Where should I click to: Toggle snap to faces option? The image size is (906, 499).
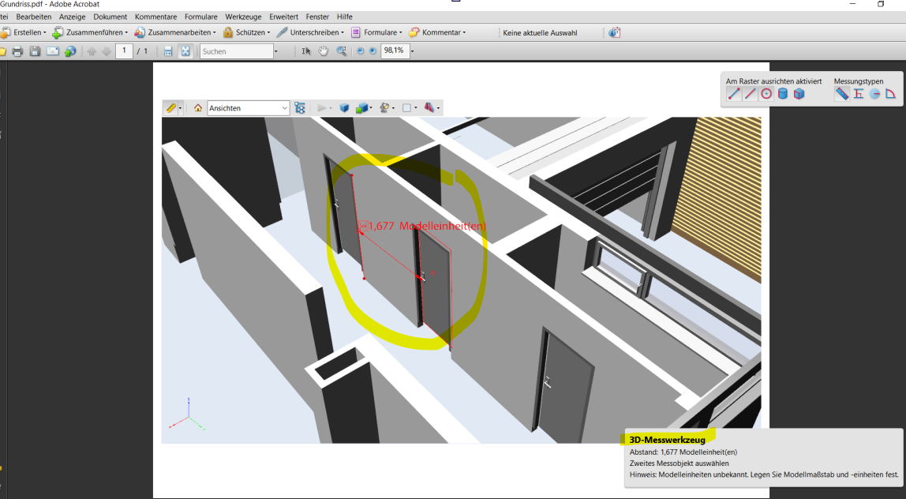coord(799,94)
